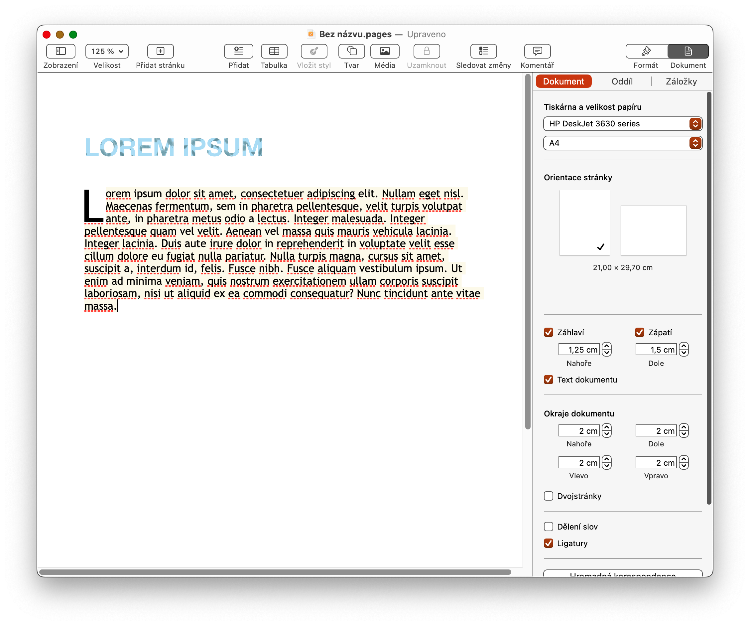Enable the Dělení slov checkbox

pyautogui.click(x=549, y=527)
